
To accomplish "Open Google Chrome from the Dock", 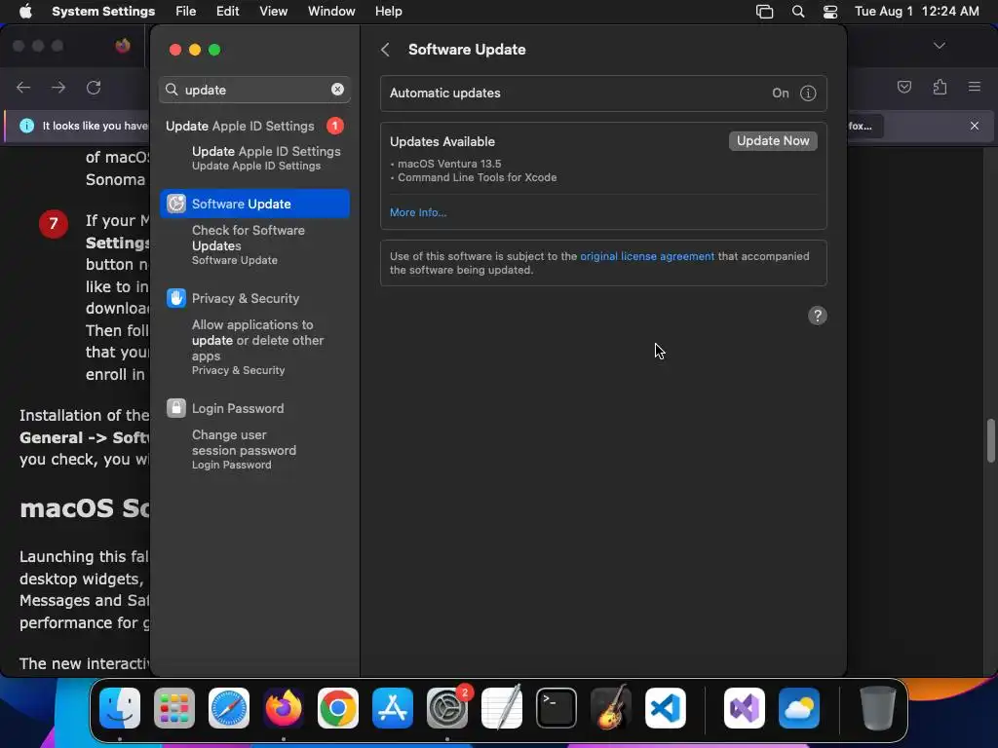I will coord(338,708).
